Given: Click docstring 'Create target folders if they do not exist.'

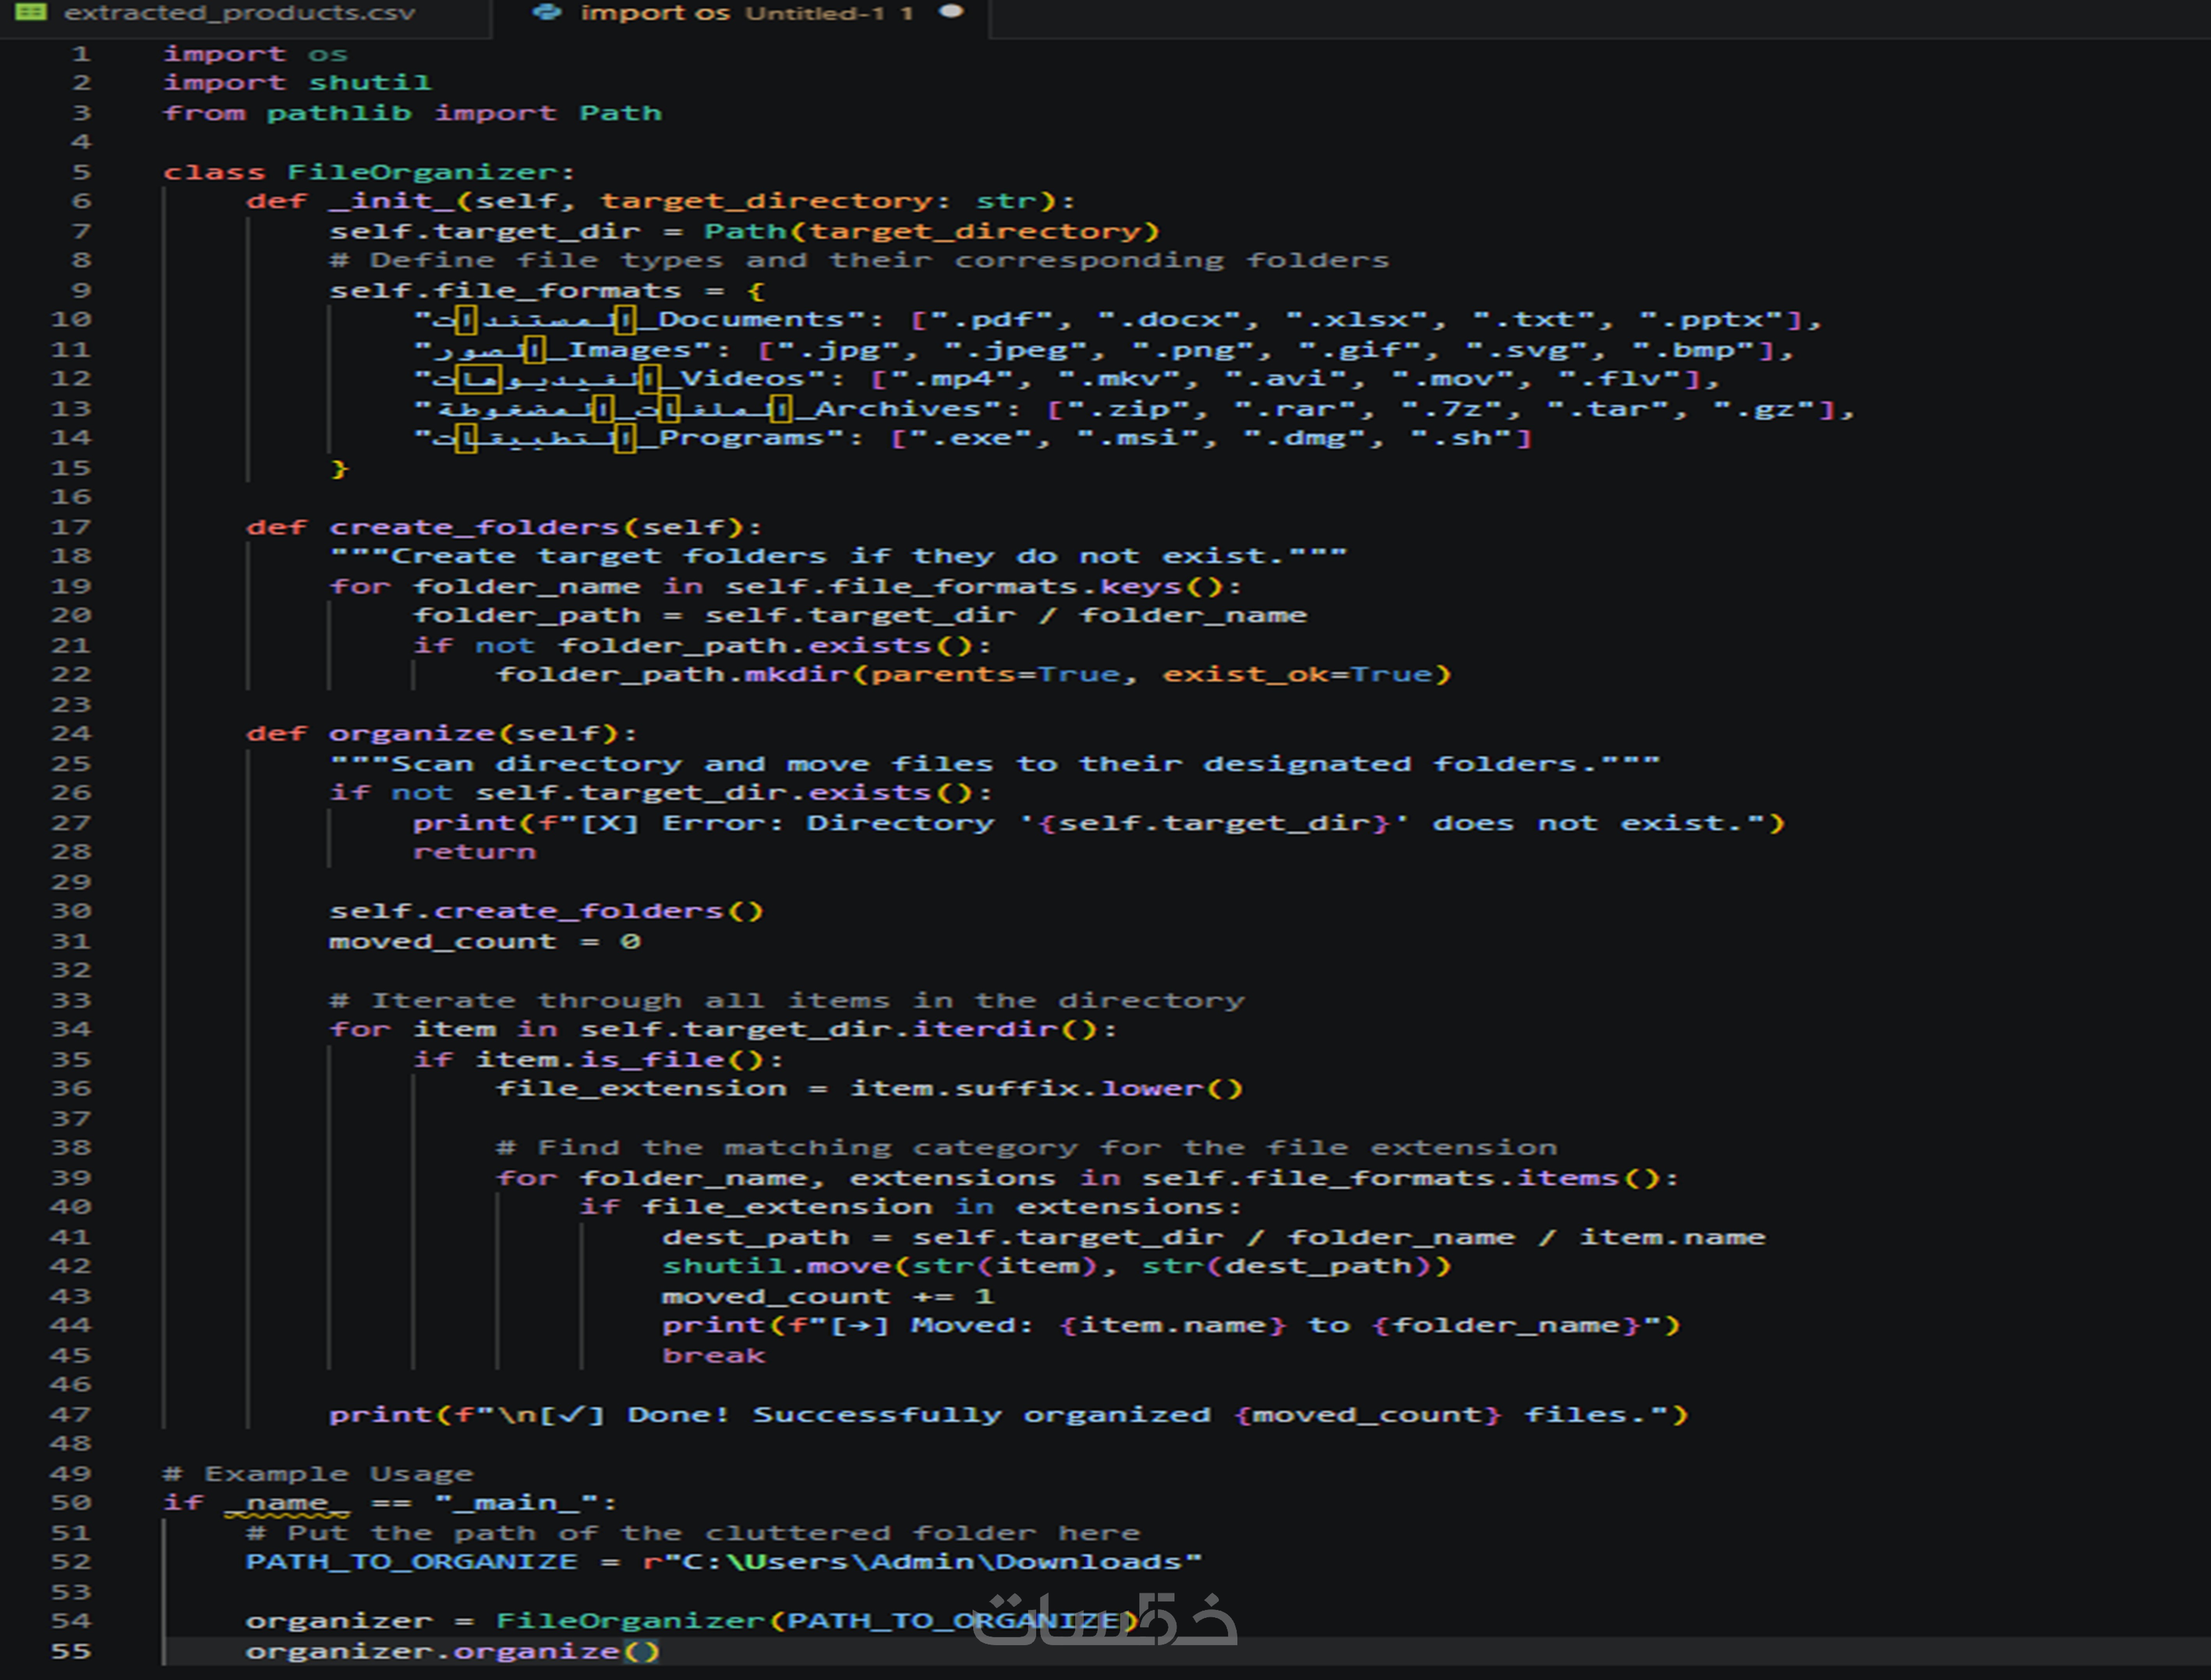Looking at the screenshot, I should pyautogui.click(x=839, y=556).
